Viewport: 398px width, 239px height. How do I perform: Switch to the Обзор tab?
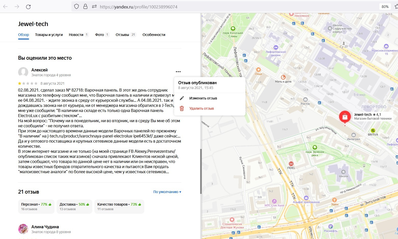23,35
